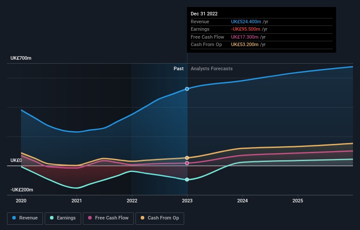360x230 pixels.
Task: Select the Earnings data point at 2023
Action: [x=187, y=180]
